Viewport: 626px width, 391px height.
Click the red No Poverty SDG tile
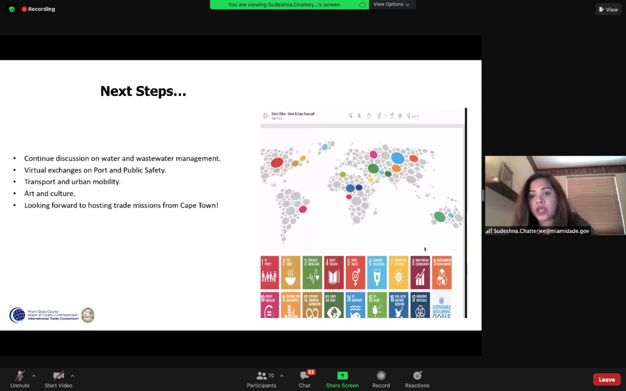pyautogui.click(x=270, y=273)
